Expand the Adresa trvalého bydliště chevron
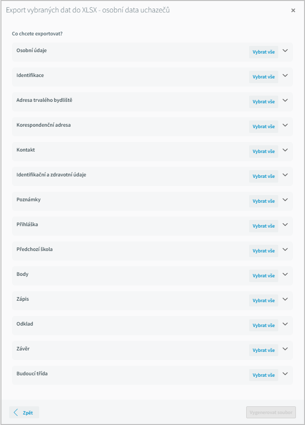The width and height of the screenshot is (305, 425). point(285,100)
